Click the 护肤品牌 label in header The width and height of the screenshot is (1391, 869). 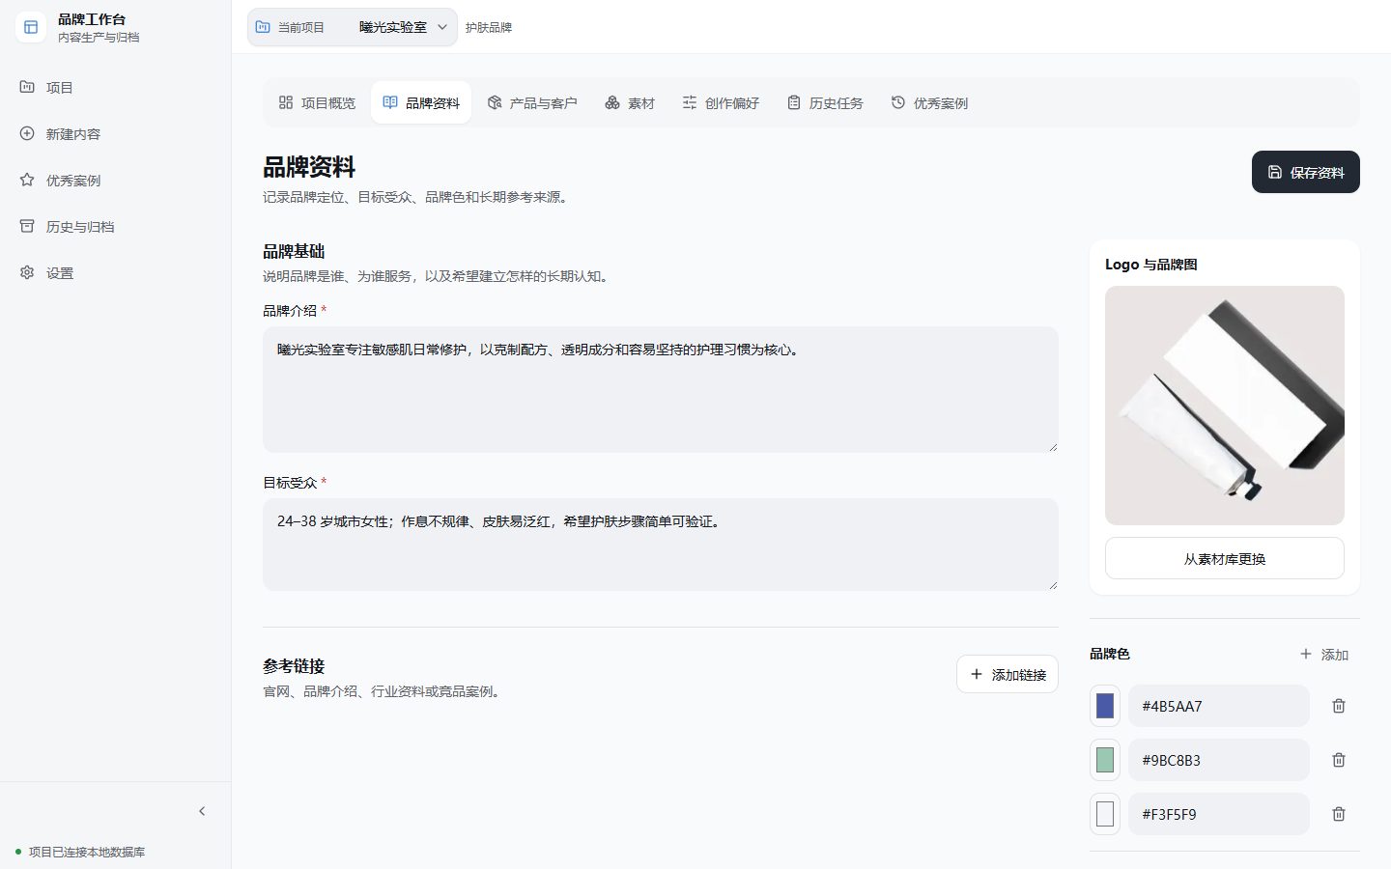point(489,27)
